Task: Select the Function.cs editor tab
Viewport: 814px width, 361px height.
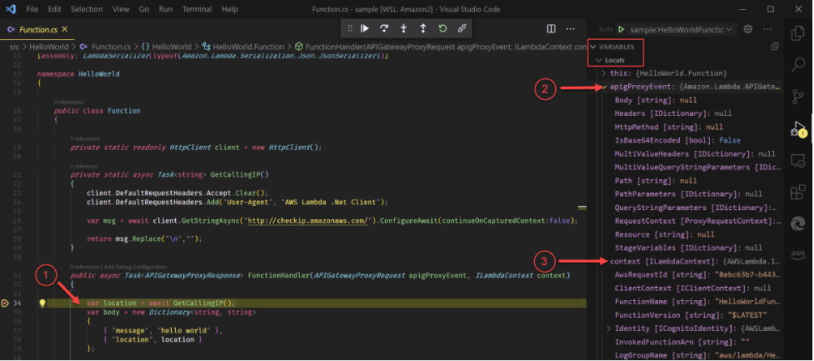Action: tap(37, 29)
